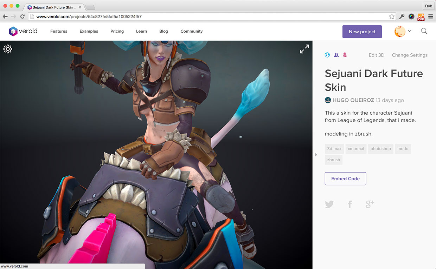Click the 'modeling in zbrush.' text

[x=348, y=134]
